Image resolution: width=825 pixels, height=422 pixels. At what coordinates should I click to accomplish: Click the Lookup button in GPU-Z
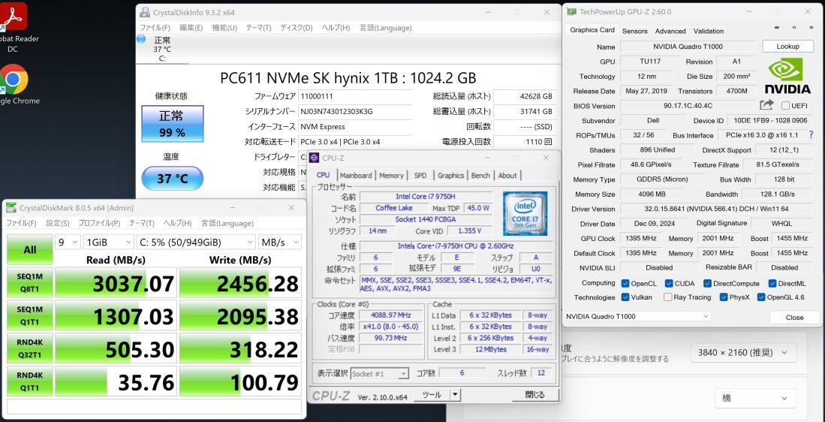coord(787,47)
